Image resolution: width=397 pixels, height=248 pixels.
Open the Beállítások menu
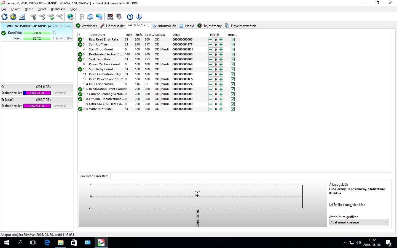click(x=58, y=9)
